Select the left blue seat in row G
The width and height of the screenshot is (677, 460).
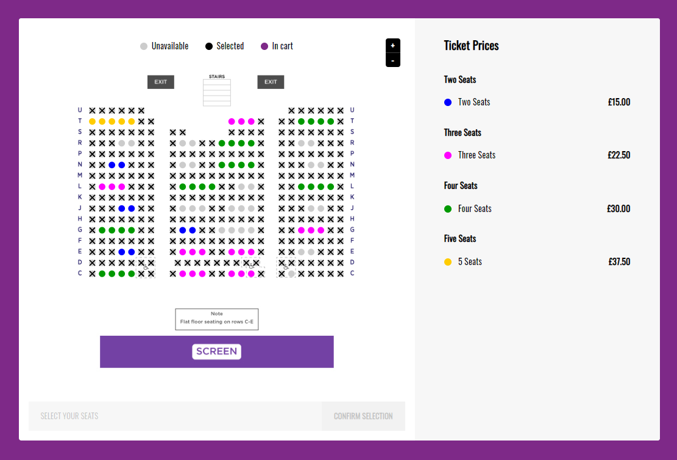[x=183, y=230]
